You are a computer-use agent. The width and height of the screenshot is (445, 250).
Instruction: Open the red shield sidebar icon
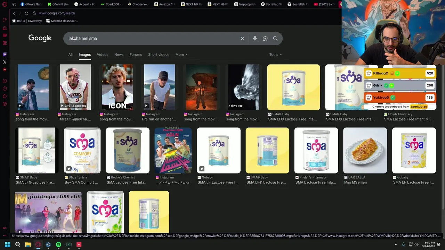(x=5, y=69)
